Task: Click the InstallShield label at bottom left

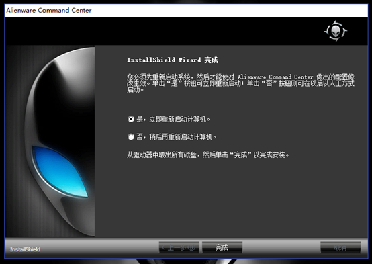Action: click(x=25, y=249)
